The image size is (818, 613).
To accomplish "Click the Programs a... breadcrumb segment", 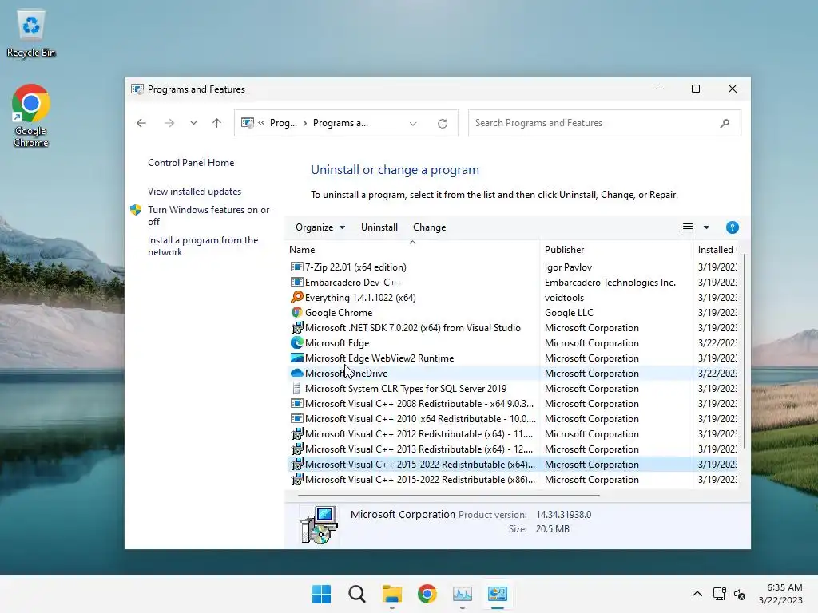I will [340, 123].
